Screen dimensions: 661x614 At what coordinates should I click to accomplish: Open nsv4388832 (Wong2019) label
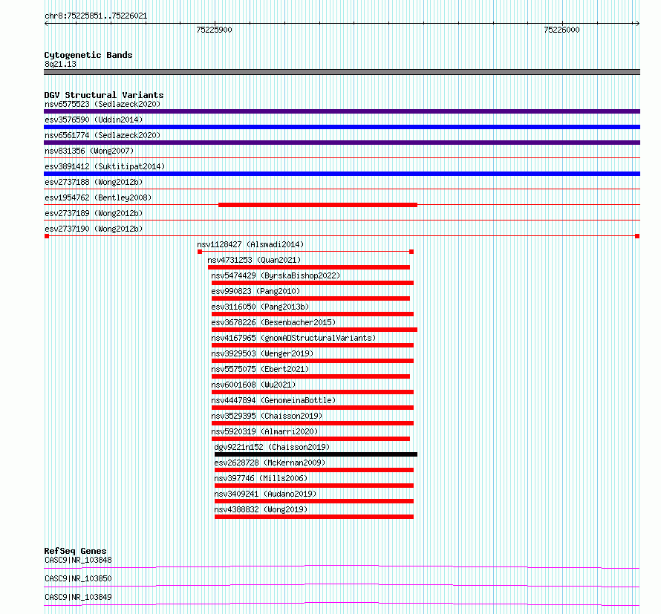(261, 509)
